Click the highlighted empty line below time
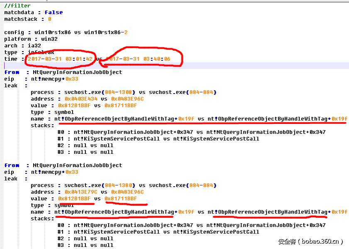The width and height of the screenshot is (349, 249). [174, 65]
